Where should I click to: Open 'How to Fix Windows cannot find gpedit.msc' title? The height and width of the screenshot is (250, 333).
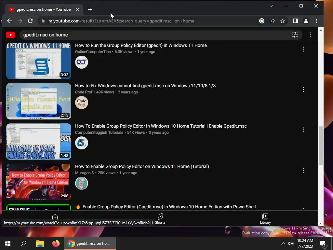coord(145,86)
